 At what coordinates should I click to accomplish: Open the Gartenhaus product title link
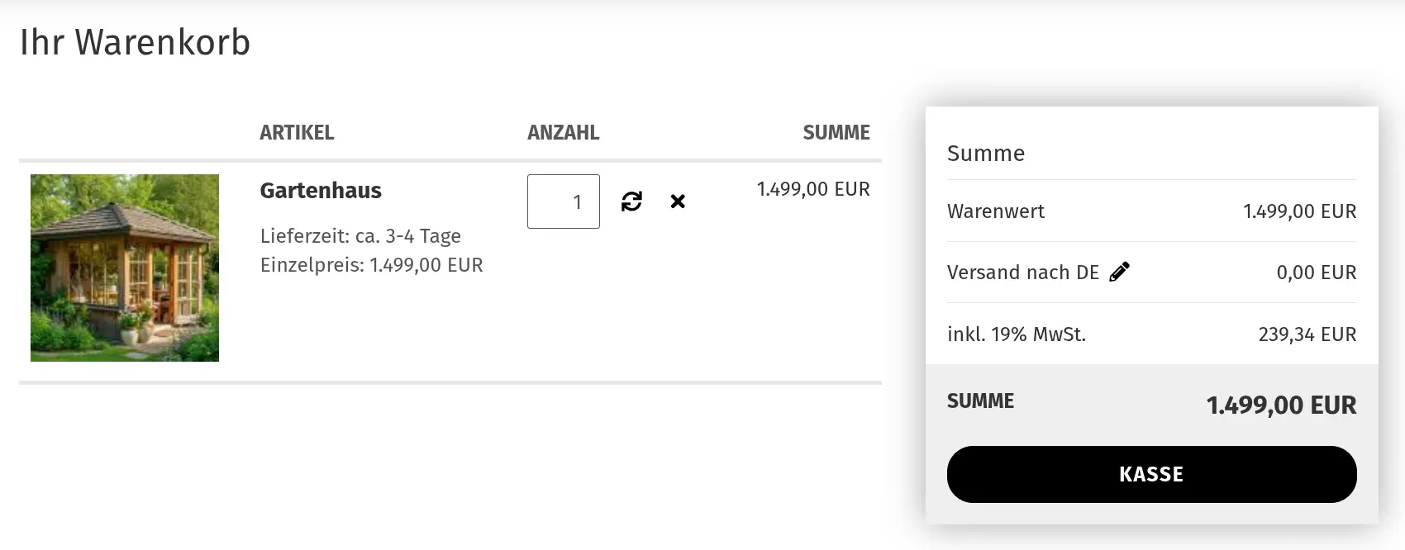click(x=321, y=191)
